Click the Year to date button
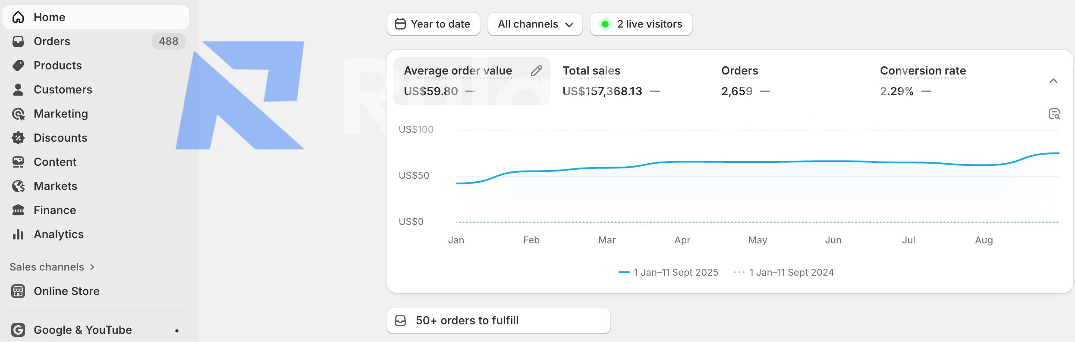The image size is (1075, 342). pyautogui.click(x=433, y=24)
